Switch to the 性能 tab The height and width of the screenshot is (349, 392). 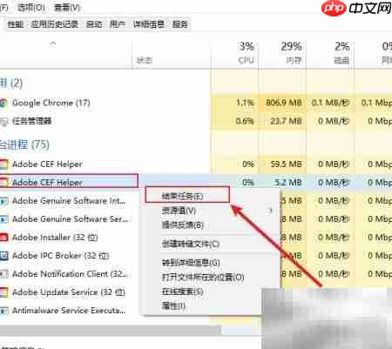(16, 24)
